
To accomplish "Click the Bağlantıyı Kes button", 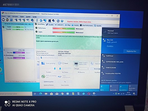I will (x=131, y=51).
